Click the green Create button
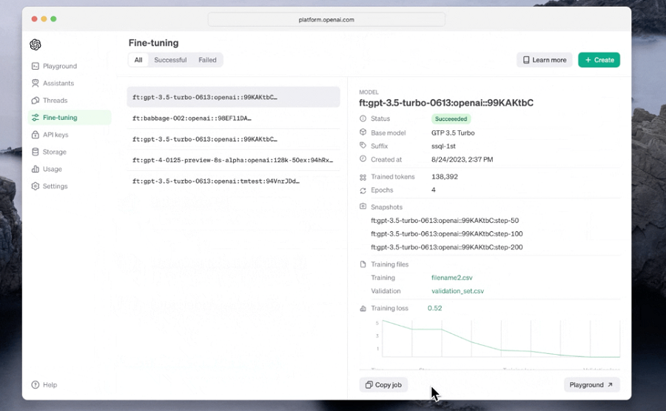This screenshot has height=411, width=666. point(599,60)
